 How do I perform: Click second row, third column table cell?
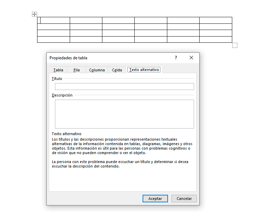pos(118,27)
